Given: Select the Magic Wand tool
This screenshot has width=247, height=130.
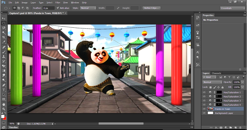Looking at the screenshot, I should coord(4,33).
